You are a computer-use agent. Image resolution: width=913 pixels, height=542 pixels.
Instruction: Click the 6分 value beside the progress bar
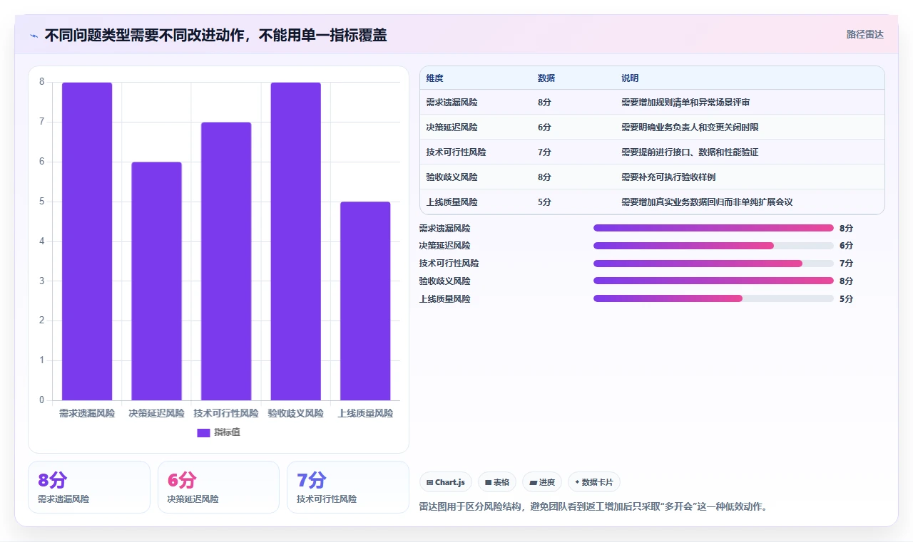[846, 246]
